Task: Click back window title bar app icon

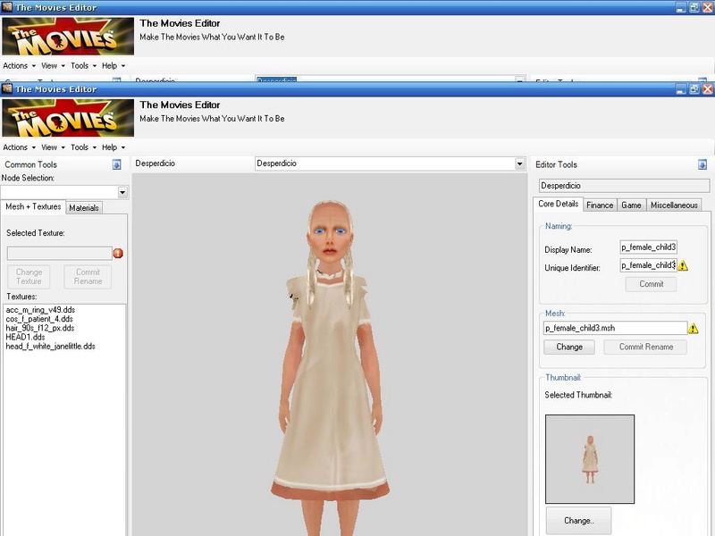Action: pos(7,7)
